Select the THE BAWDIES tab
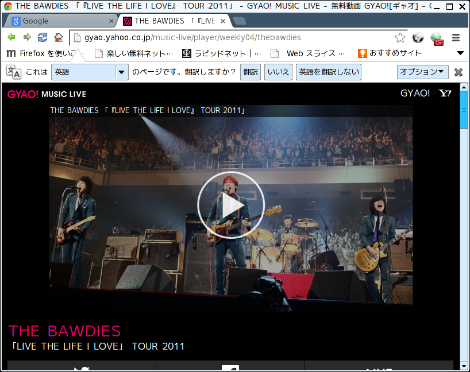 [174, 21]
